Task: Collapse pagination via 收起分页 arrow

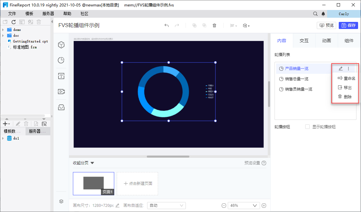Action: (x=92, y=163)
